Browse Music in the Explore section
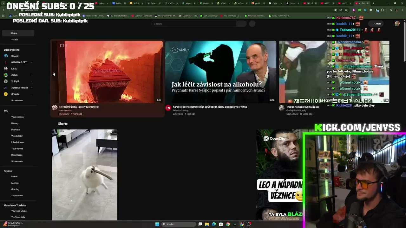This screenshot has width=406, height=228. point(14,177)
